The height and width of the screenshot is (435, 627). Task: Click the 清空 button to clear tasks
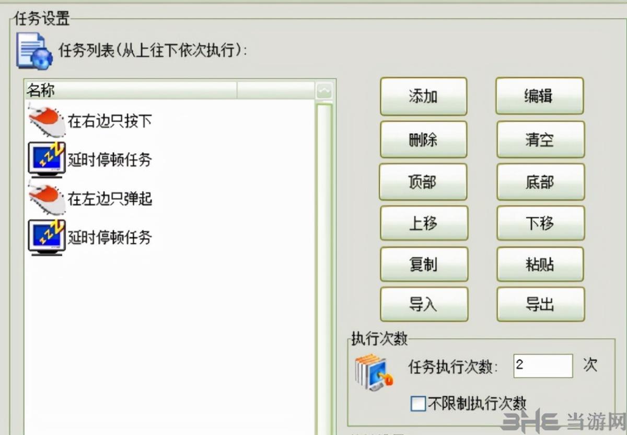click(x=540, y=140)
